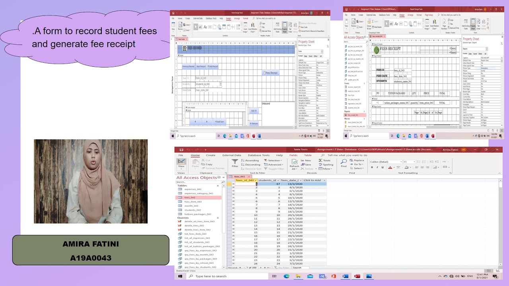
Task: Click Page Numbers in the fees receipt report ribbon
Action: 444,25
